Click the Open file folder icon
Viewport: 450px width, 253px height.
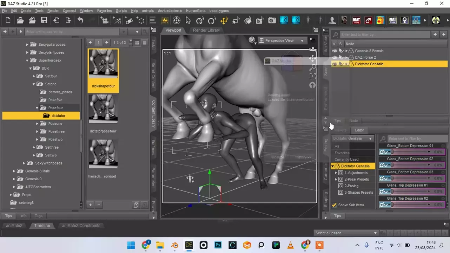click(20, 20)
